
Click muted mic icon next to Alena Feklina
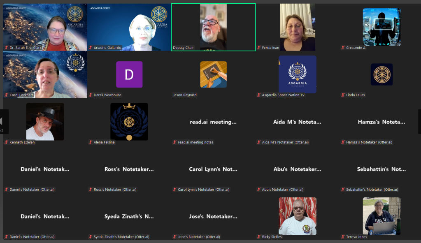click(x=91, y=143)
